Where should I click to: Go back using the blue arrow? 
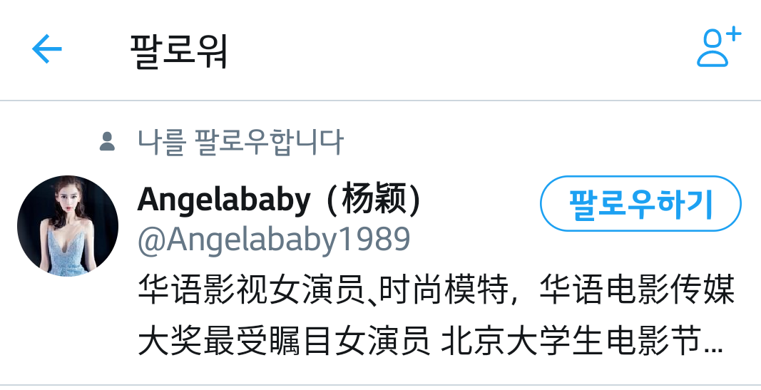pos(47,48)
